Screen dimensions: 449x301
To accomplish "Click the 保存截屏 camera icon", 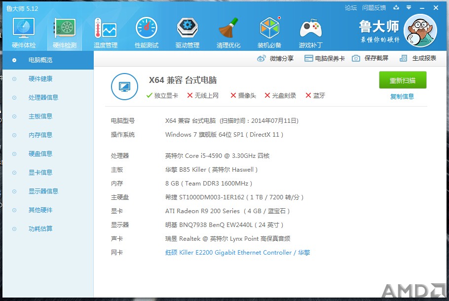I will coord(356,58).
